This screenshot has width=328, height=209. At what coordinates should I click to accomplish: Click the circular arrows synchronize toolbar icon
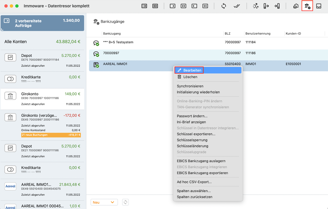pyautogui.click(x=224, y=6)
